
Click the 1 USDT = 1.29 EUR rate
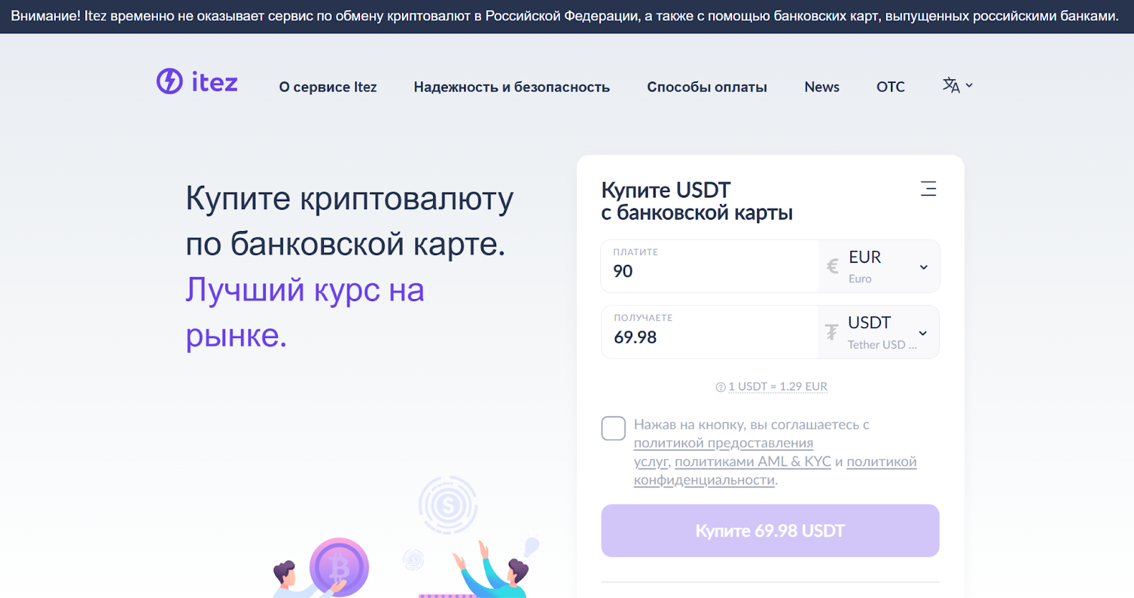click(777, 387)
